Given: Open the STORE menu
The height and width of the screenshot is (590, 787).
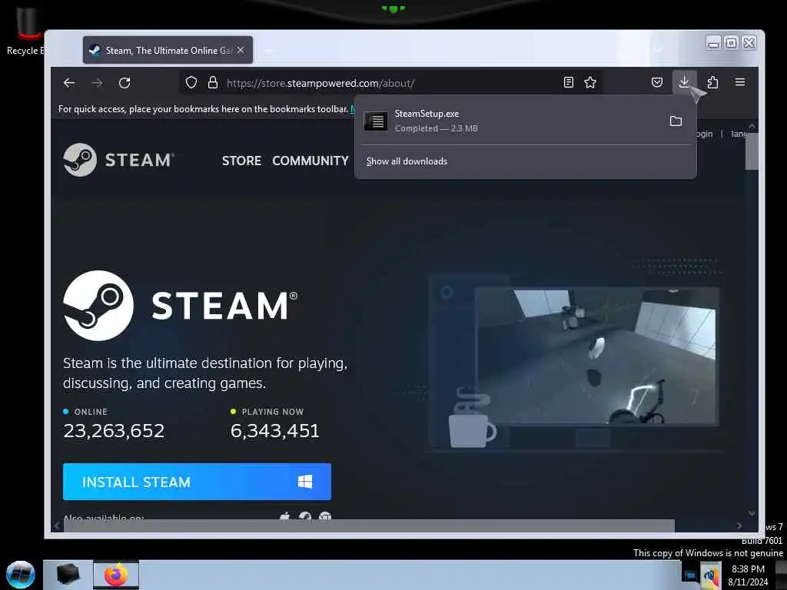Looking at the screenshot, I should click(241, 161).
